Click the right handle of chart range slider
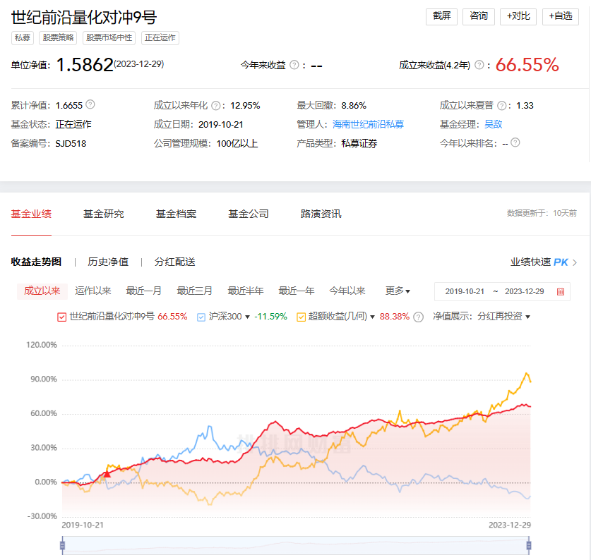The width and height of the screenshot is (591, 560). pos(529,545)
